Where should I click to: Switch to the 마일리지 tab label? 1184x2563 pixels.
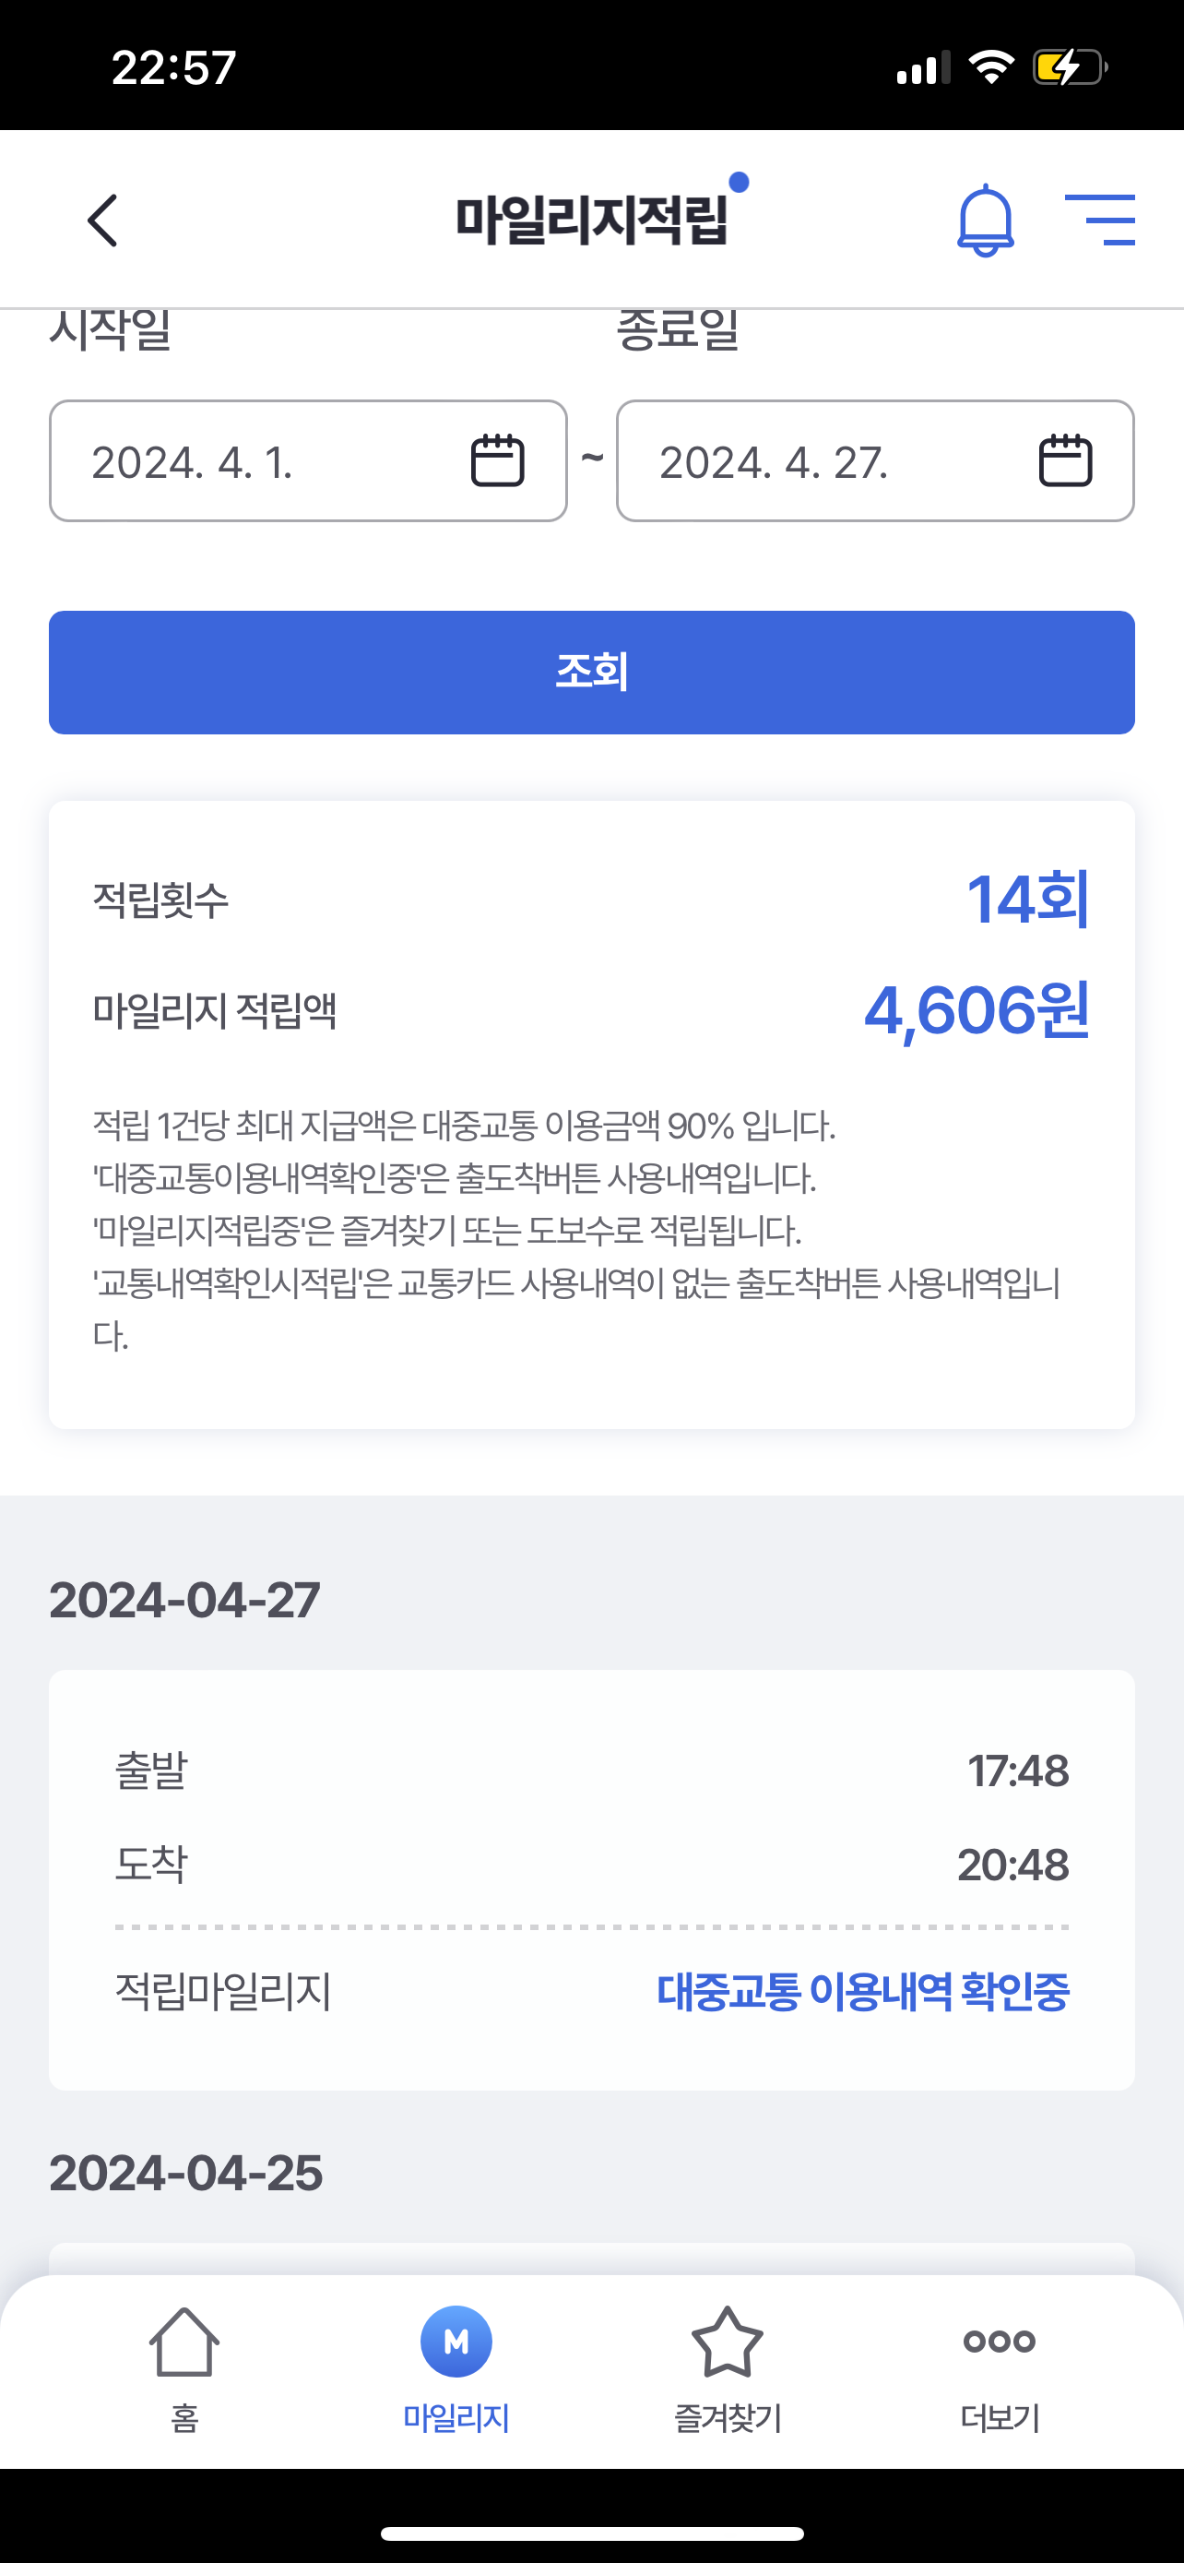click(456, 2418)
